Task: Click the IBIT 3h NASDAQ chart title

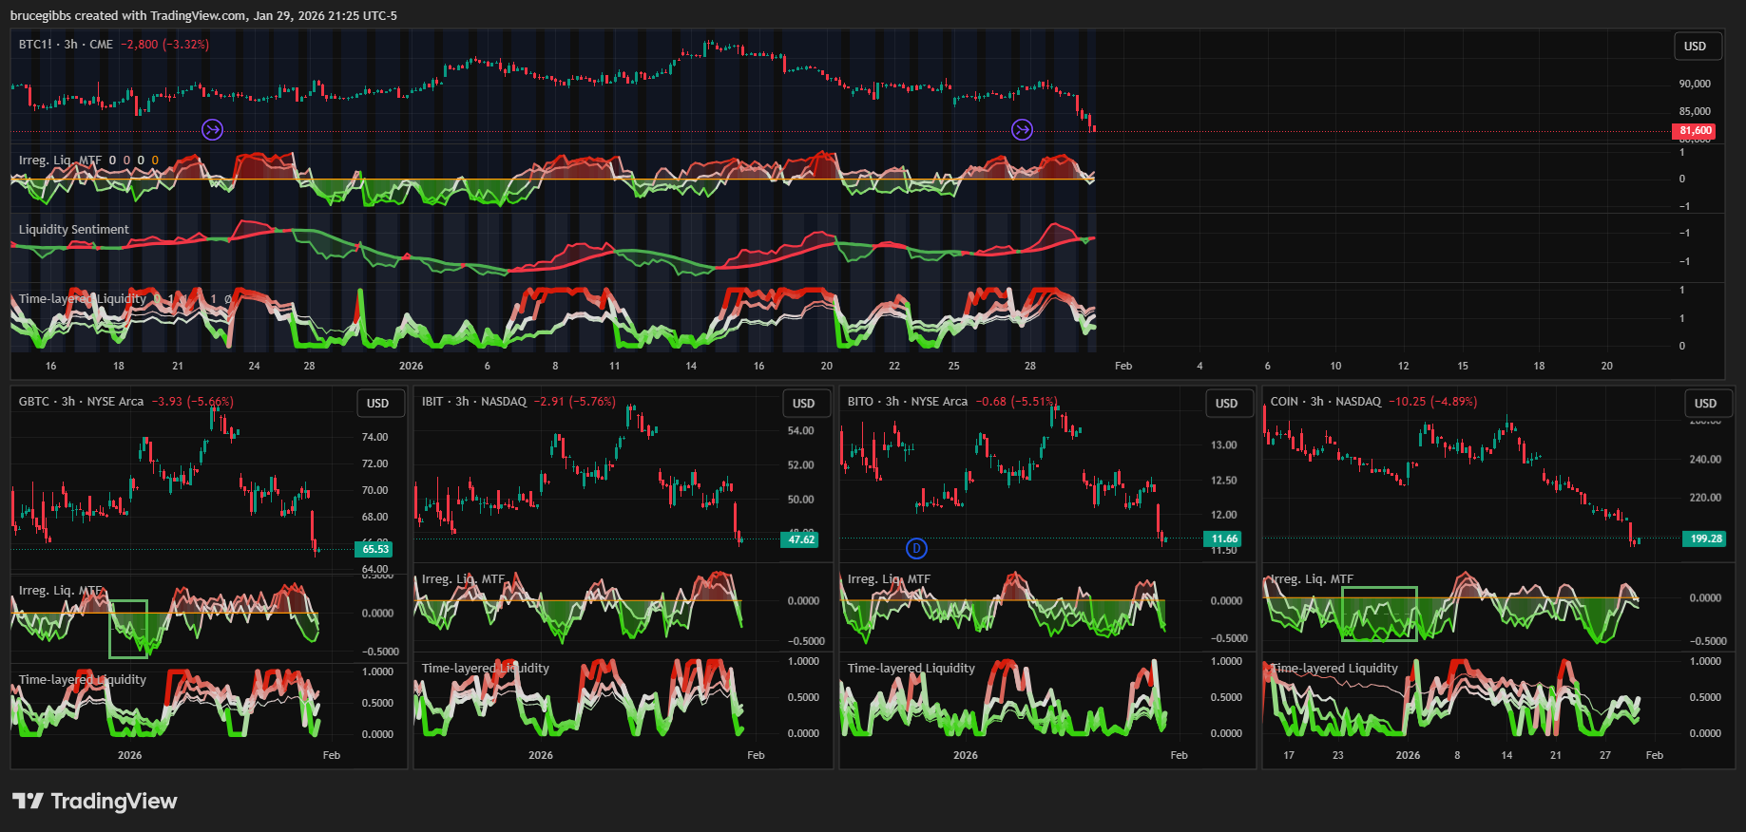Action: 473,402
